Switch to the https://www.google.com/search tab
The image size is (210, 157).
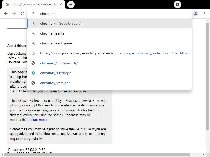pyautogui.click(x=34, y=4)
